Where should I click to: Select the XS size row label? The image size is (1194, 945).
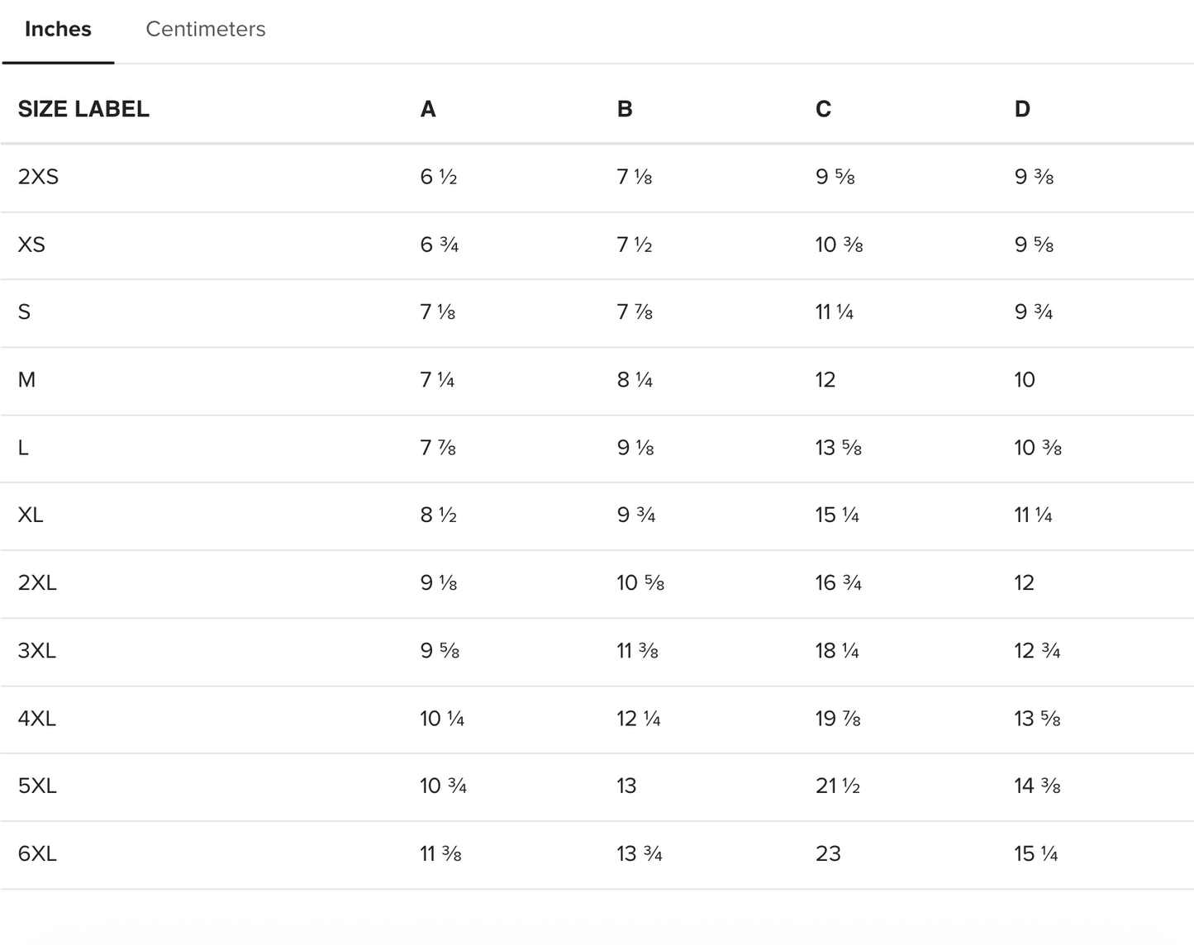point(31,245)
